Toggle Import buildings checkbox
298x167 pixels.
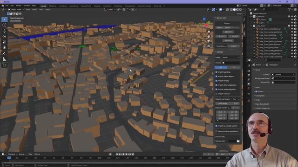pyautogui.click(x=216, y=72)
